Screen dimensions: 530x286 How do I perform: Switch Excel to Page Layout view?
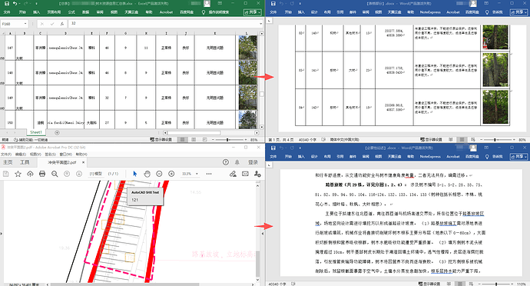click(x=194, y=139)
